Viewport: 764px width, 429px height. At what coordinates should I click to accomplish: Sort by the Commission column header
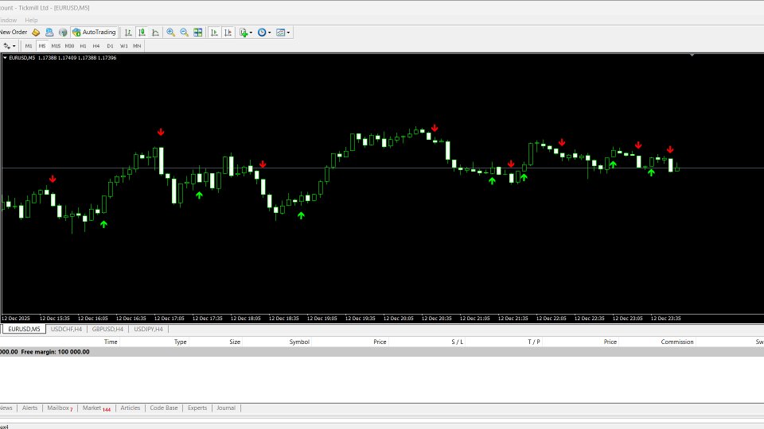pyautogui.click(x=676, y=342)
